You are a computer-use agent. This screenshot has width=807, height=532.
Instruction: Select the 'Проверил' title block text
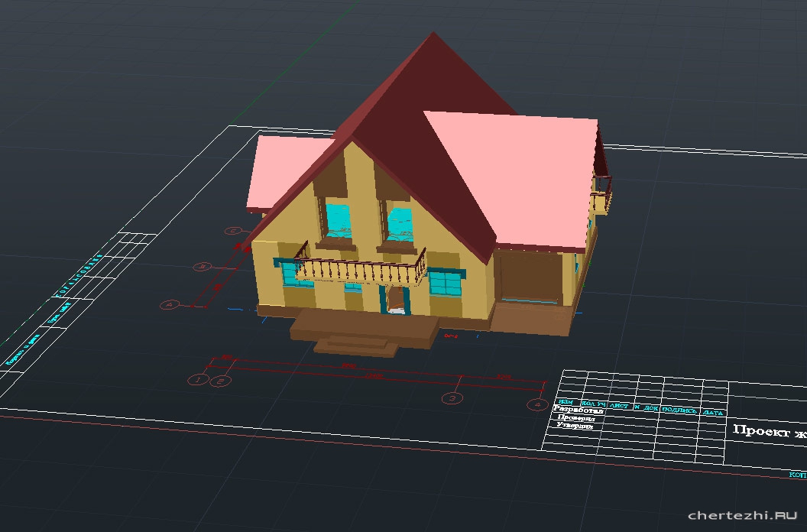pyautogui.click(x=575, y=418)
